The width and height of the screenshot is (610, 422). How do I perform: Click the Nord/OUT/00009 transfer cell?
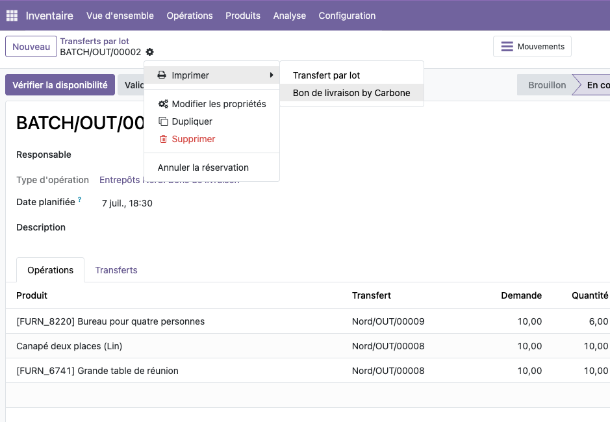pyautogui.click(x=388, y=321)
